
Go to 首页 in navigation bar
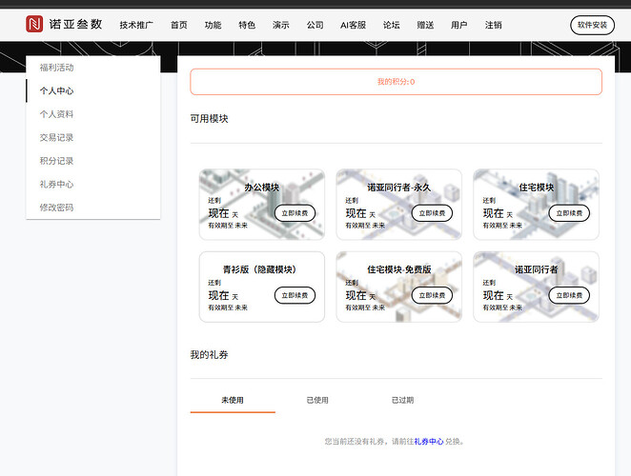pyautogui.click(x=179, y=25)
